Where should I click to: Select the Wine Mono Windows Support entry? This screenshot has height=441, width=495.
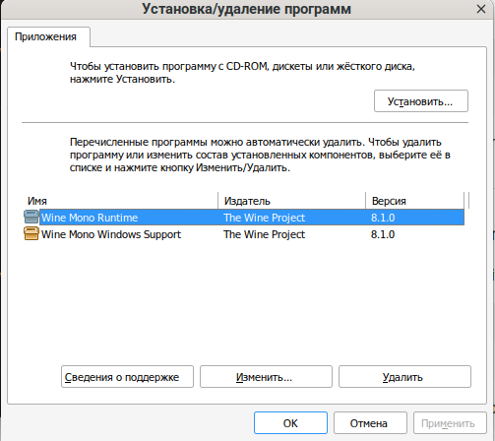(x=111, y=234)
